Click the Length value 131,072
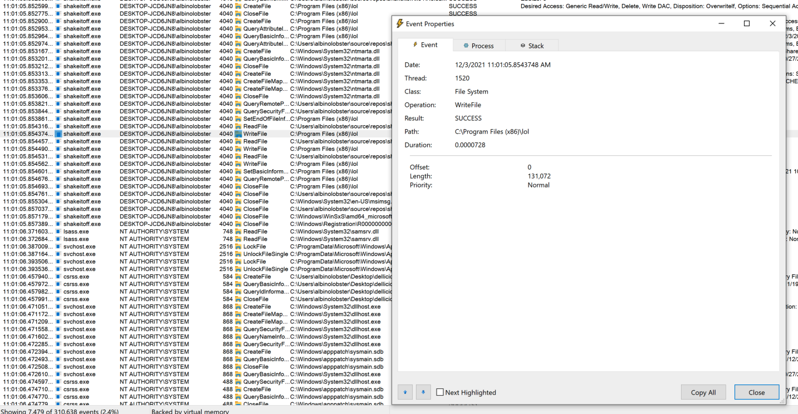This screenshot has height=414, width=798. click(x=538, y=176)
